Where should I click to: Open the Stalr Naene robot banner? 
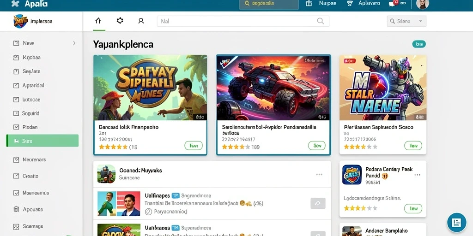(383, 88)
